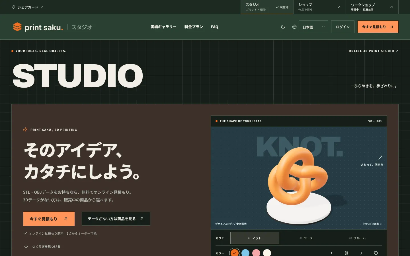Open FAQ in the navigation
The height and width of the screenshot is (256, 410).
coord(215,27)
